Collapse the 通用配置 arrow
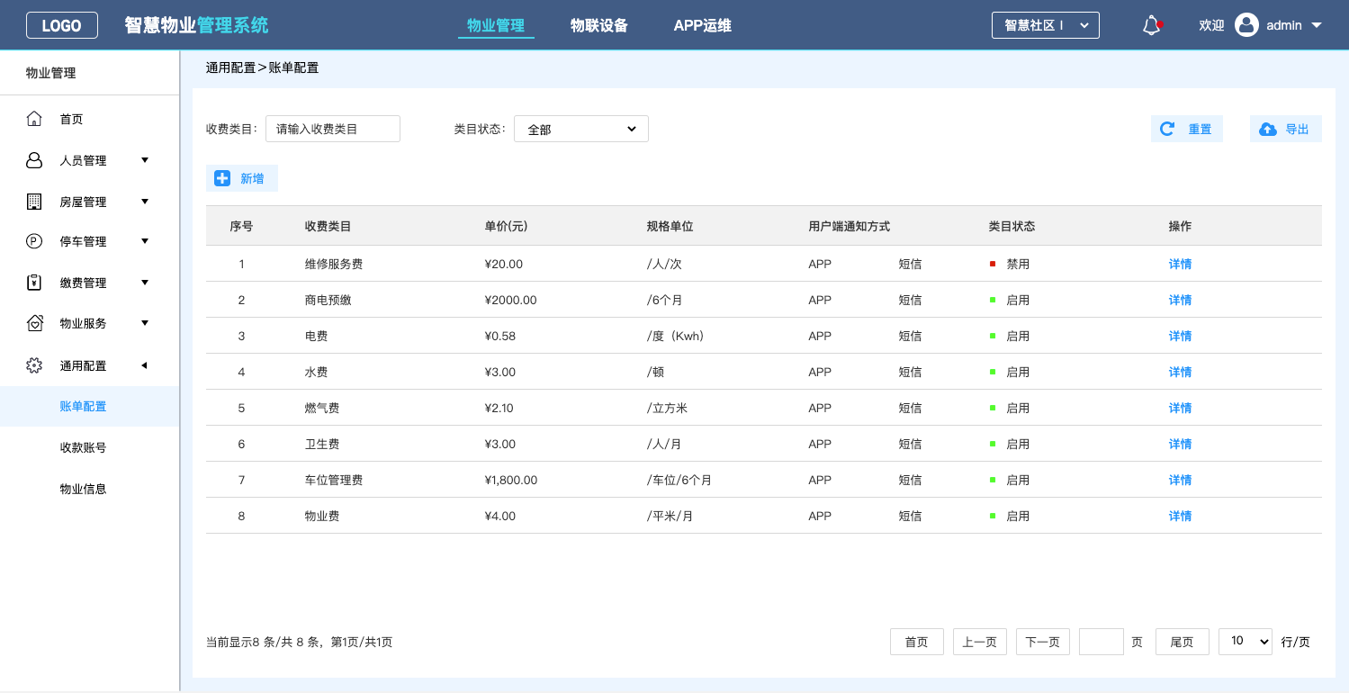This screenshot has height=693, width=1349. [144, 365]
